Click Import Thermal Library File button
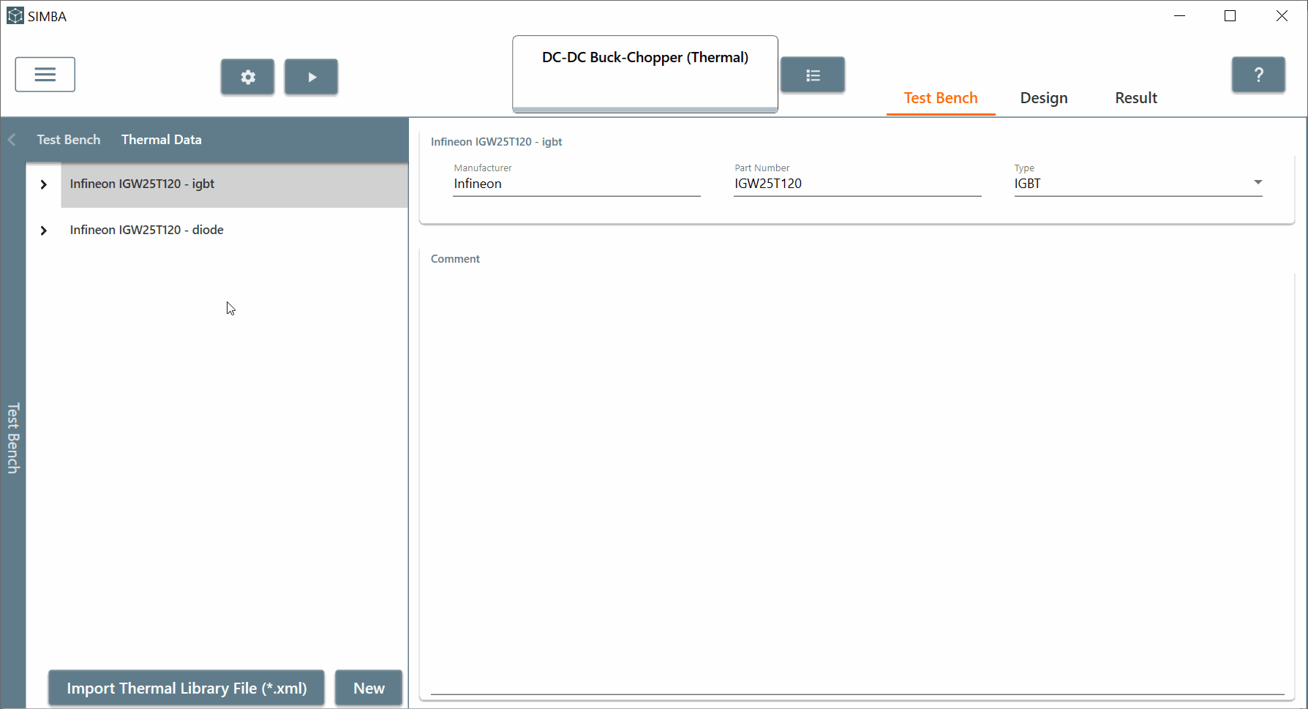The height and width of the screenshot is (709, 1308). click(x=187, y=688)
